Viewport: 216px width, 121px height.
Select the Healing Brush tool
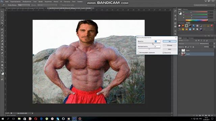(x=2, y=29)
